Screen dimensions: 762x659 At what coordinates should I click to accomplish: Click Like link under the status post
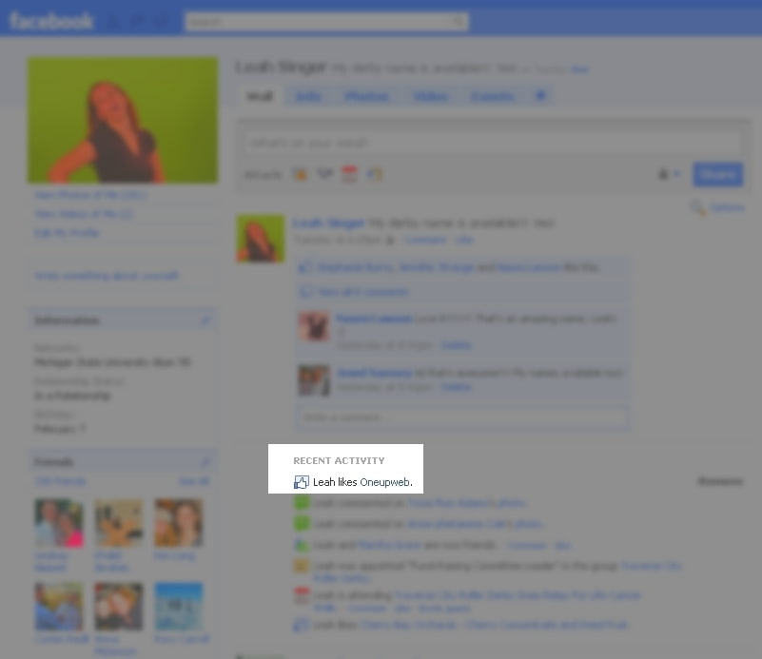[464, 240]
